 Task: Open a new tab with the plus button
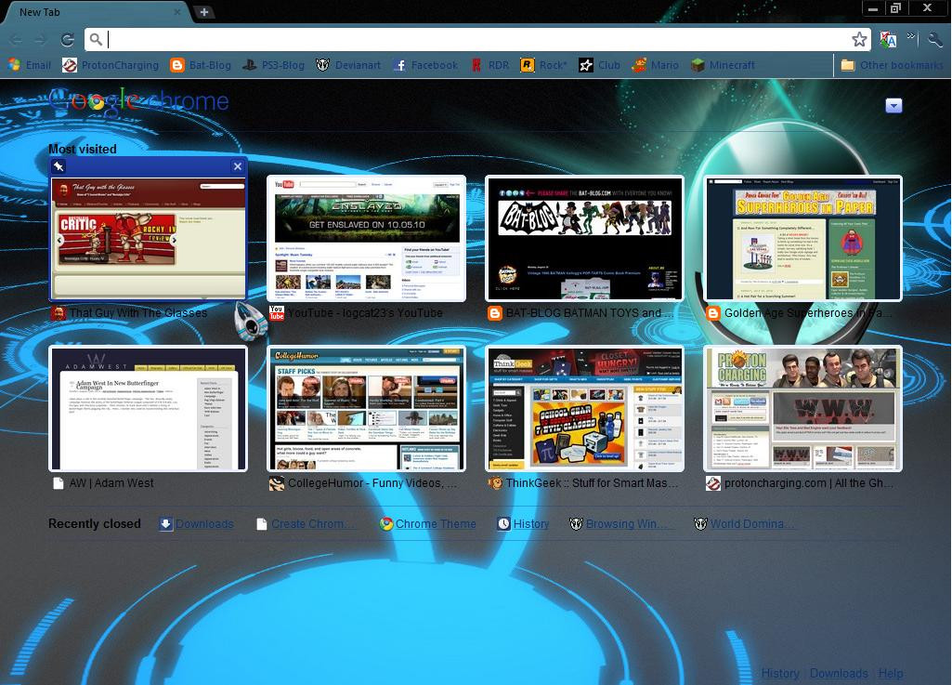pyautogui.click(x=204, y=12)
